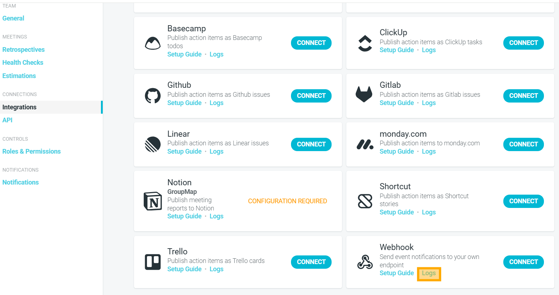This screenshot has width=559, height=295.
Task: Open Roles & Permissions settings
Action: [x=32, y=151]
